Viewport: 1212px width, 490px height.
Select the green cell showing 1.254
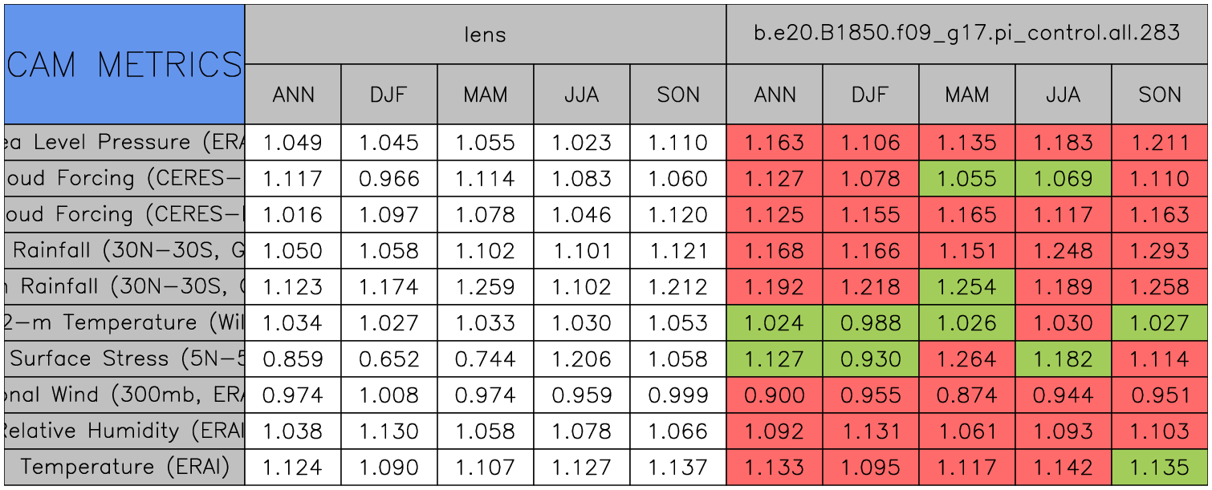(966, 286)
